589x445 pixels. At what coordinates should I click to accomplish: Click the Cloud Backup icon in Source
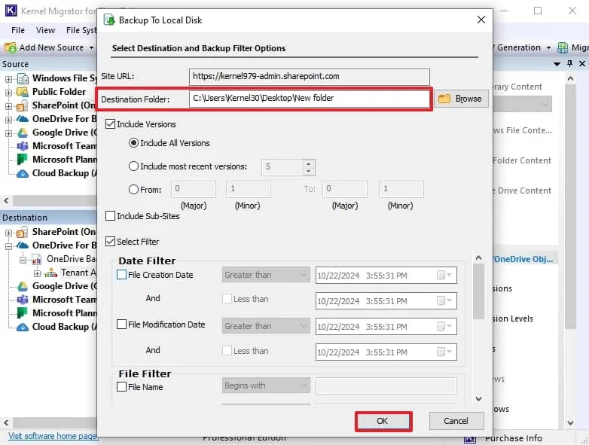(23, 173)
